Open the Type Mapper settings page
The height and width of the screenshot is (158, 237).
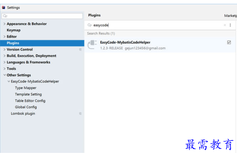point(26,88)
